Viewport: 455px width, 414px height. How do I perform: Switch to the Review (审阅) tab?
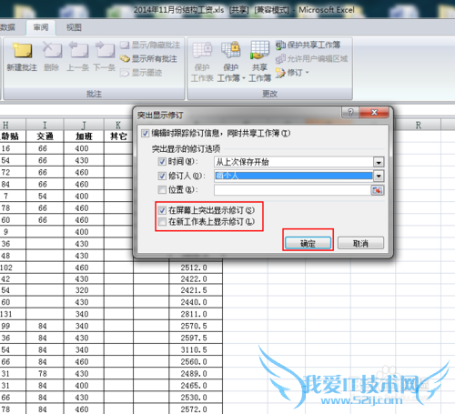click(41, 27)
